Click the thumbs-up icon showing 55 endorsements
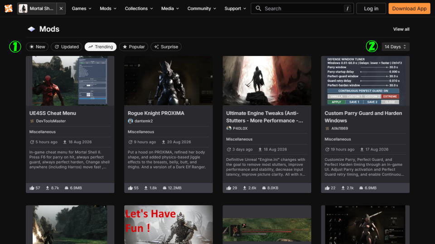The image size is (435, 244). [x=130, y=188]
